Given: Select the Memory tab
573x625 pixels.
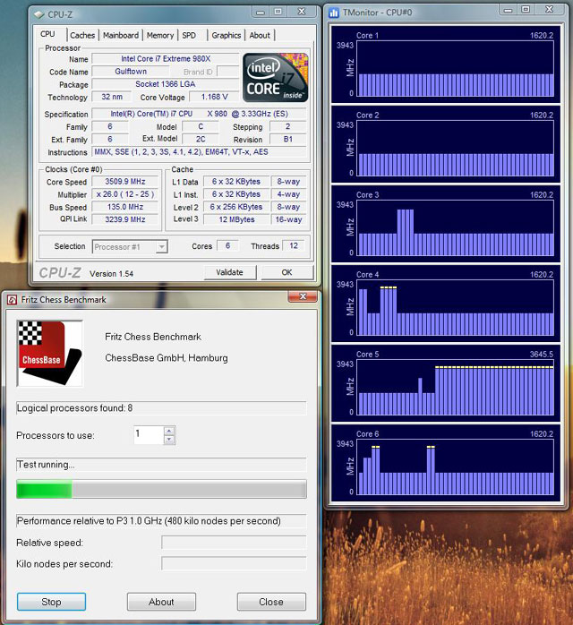Looking at the screenshot, I should [160, 35].
